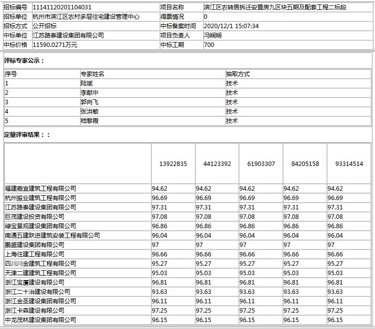
Task: Select company 南通五建跃进建筑安装工程有限公司
Action: [52, 236]
